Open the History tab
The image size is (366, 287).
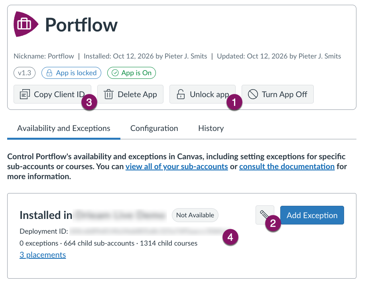point(211,128)
